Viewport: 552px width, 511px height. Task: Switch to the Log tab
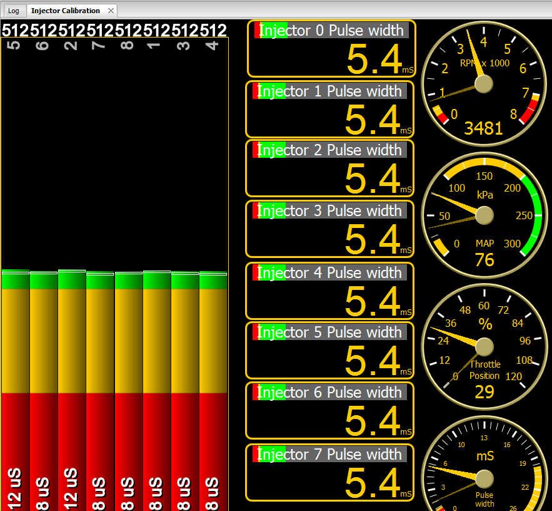pos(13,10)
